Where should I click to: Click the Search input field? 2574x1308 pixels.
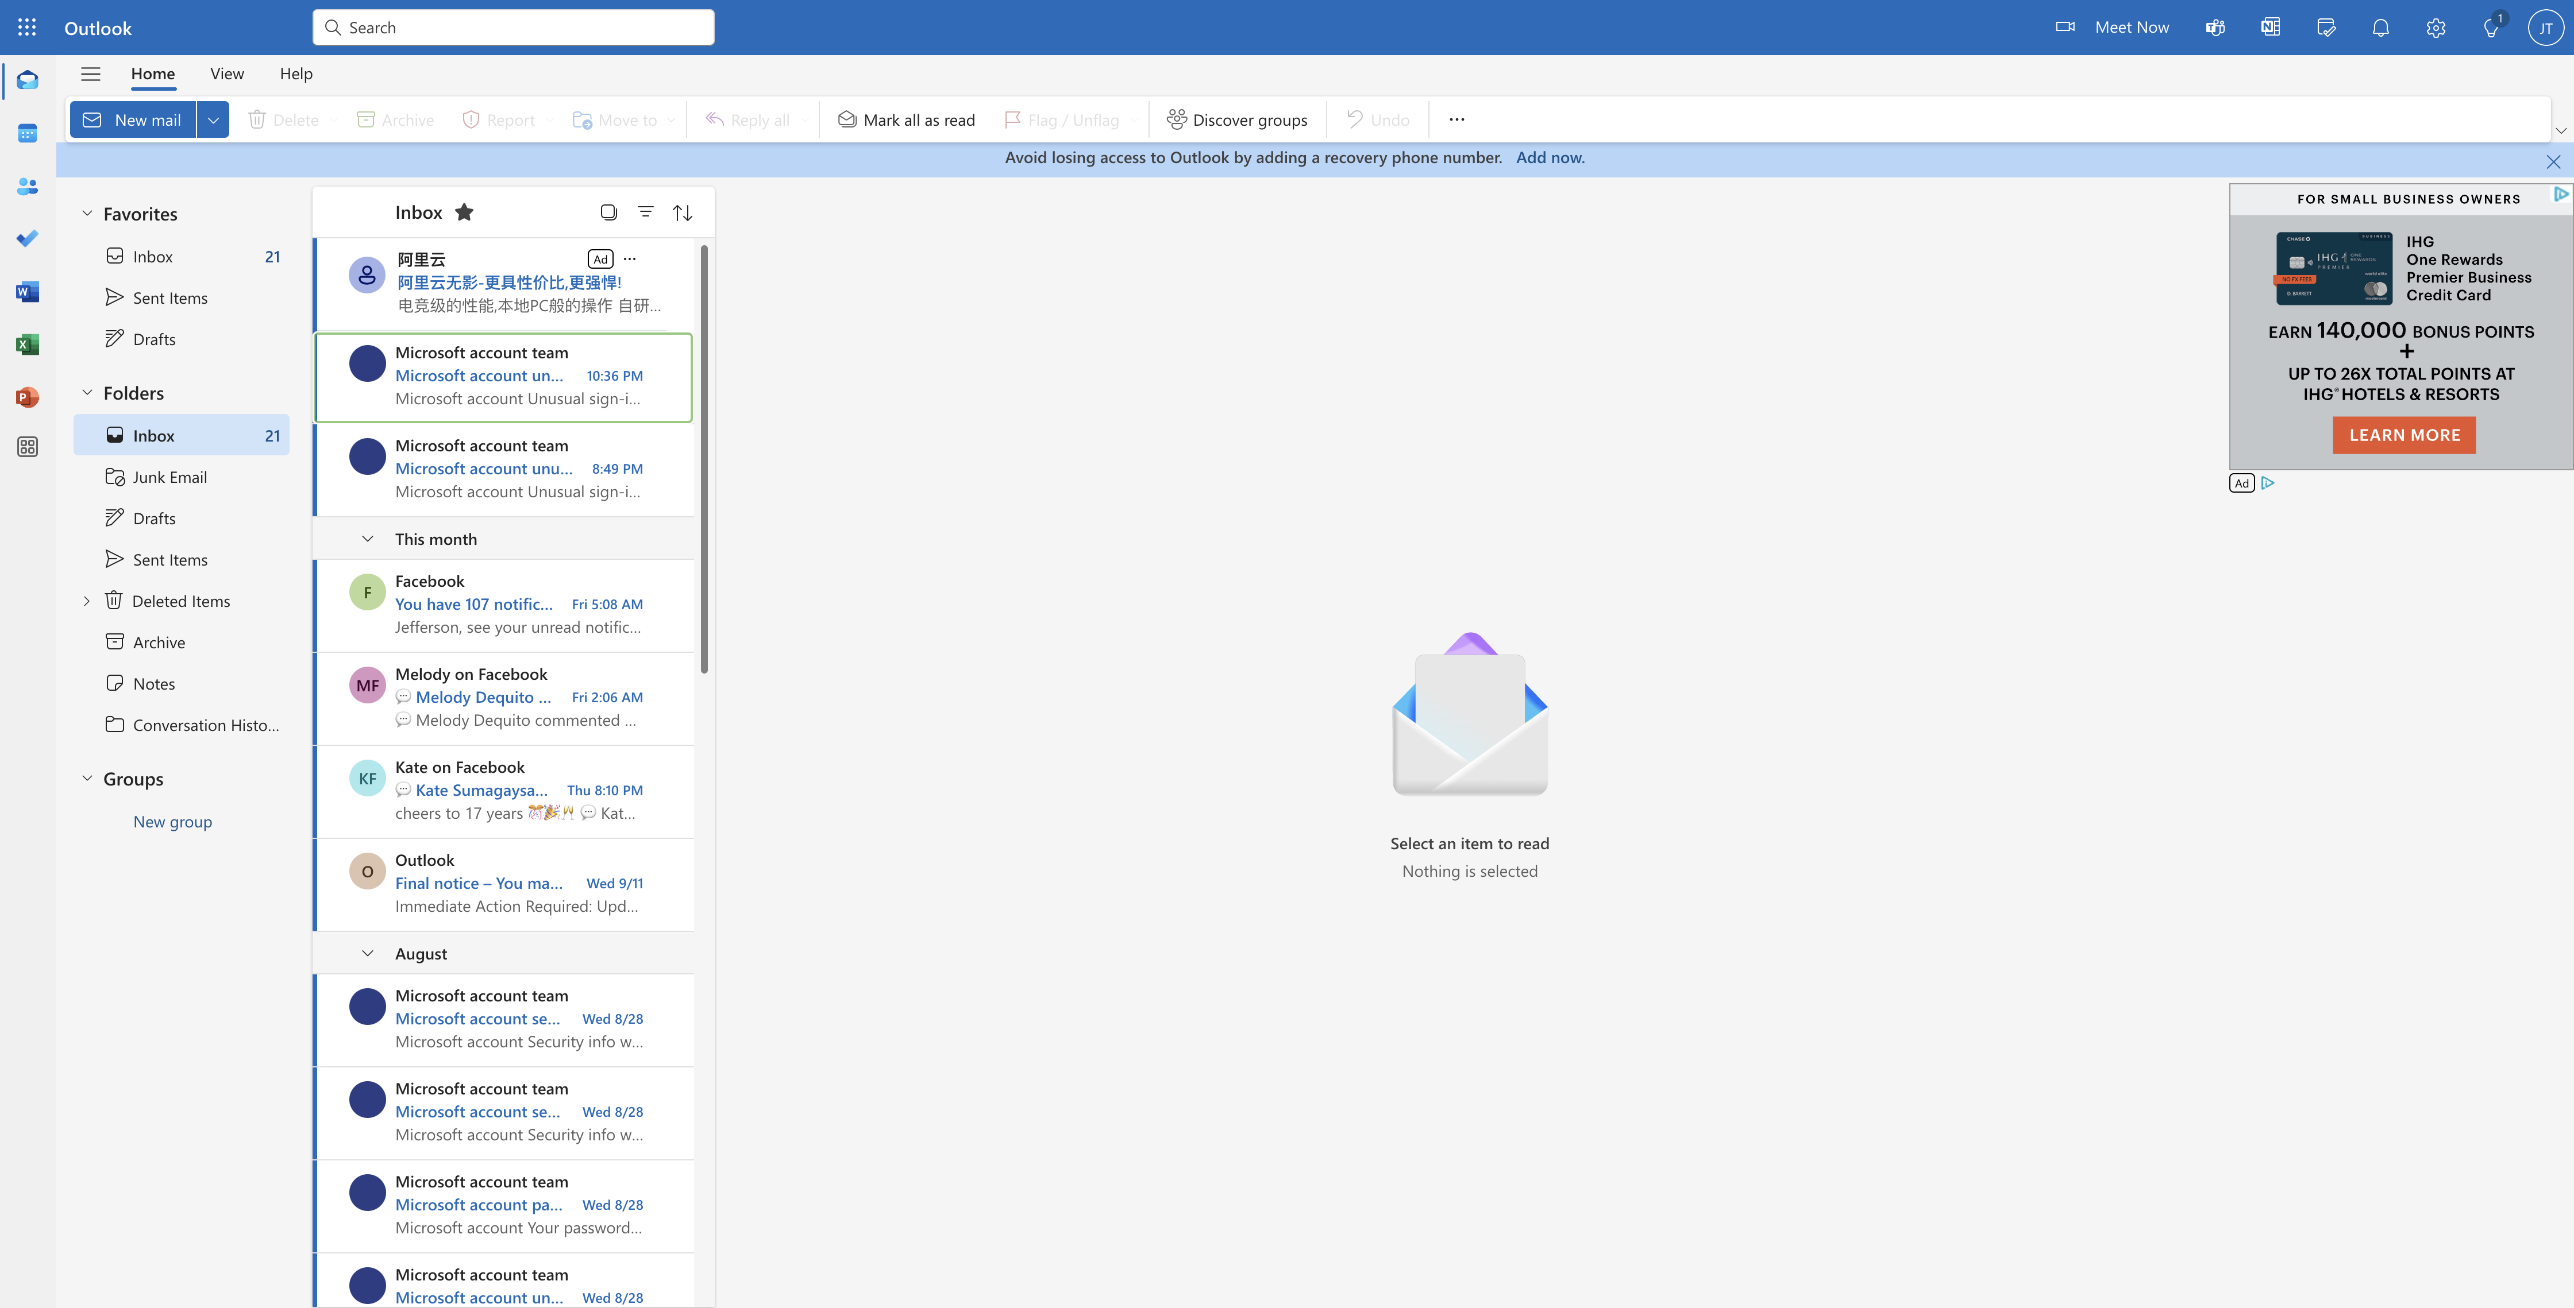click(x=514, y=27)
